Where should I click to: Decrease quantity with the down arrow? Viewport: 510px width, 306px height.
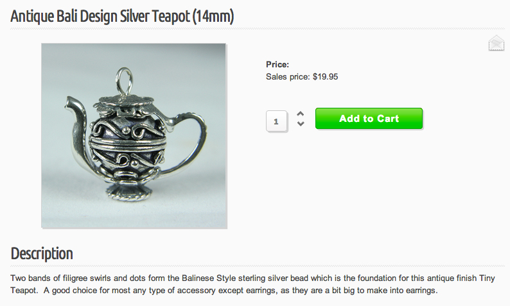coord(301,124)
